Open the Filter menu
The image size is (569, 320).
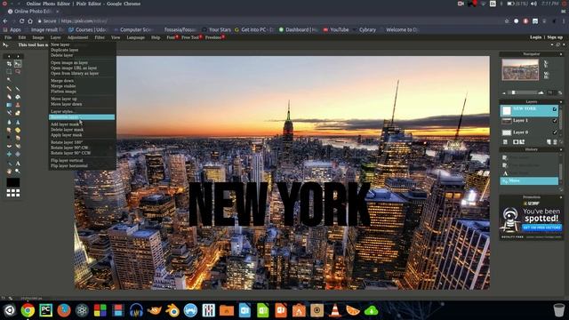[x=100, y=37]
